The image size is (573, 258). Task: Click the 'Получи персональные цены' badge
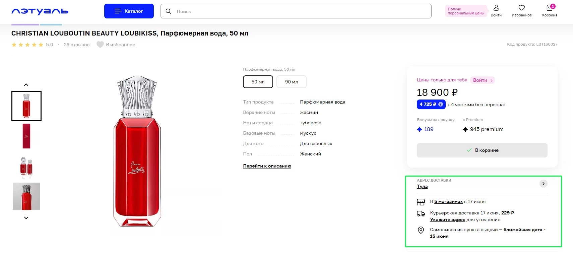[x=466, y=11]
